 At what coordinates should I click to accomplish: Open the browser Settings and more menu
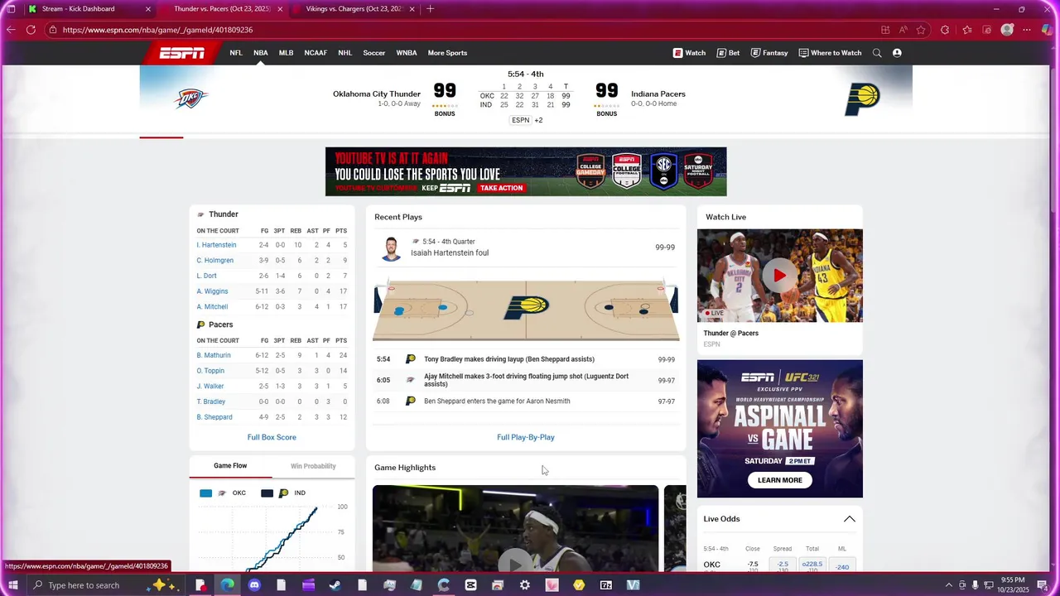[x=1028, y=30]
